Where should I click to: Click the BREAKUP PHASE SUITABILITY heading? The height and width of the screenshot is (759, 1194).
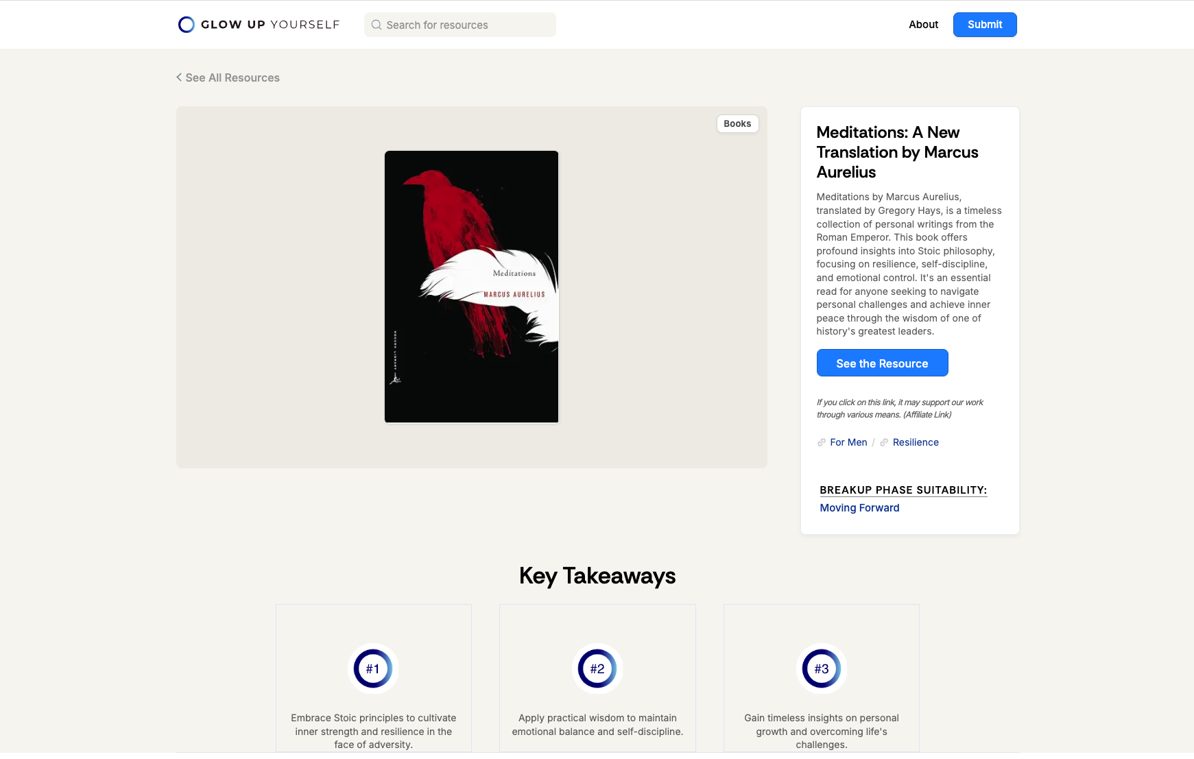coord(903,490)
